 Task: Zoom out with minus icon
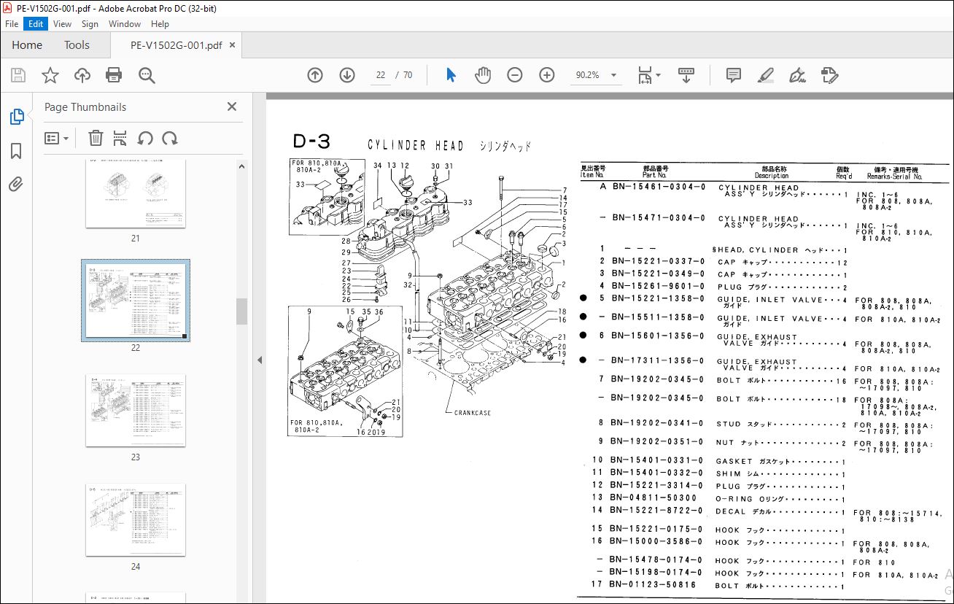point(515,75)
